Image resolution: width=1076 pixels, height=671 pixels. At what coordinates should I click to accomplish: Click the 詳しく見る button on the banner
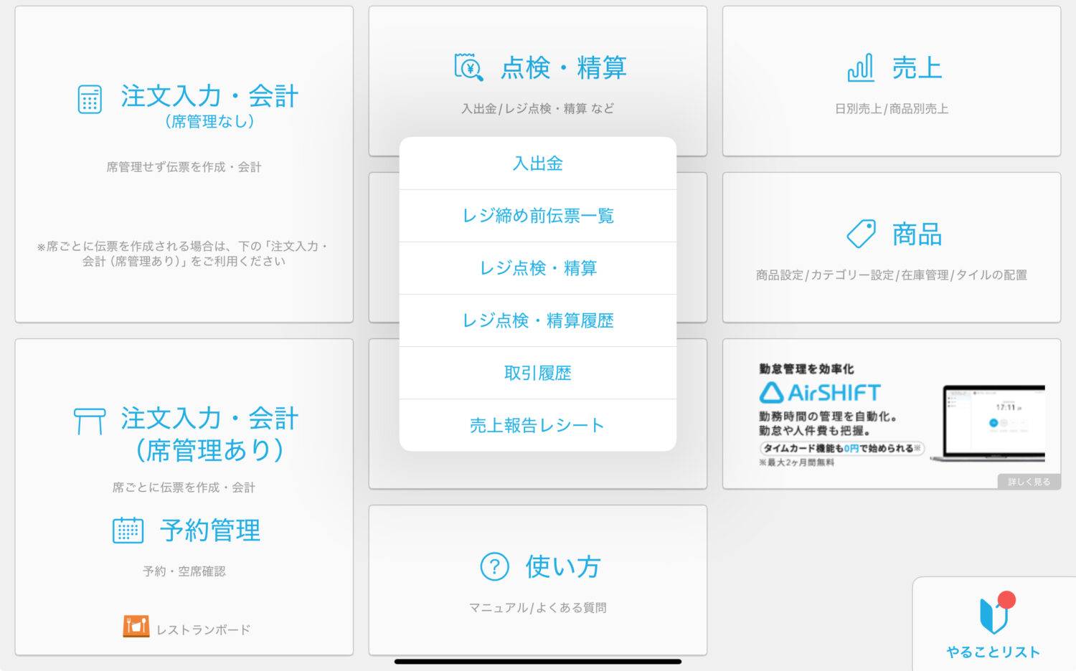[x=1029, y=482]
